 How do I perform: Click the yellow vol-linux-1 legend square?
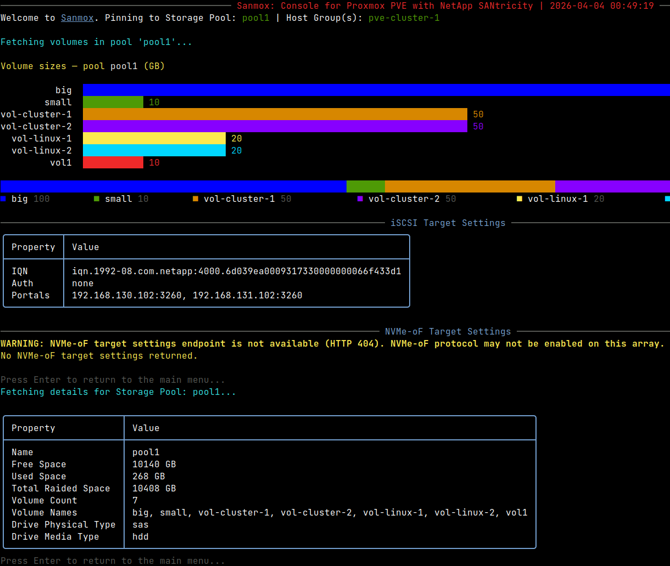(520, 199)
